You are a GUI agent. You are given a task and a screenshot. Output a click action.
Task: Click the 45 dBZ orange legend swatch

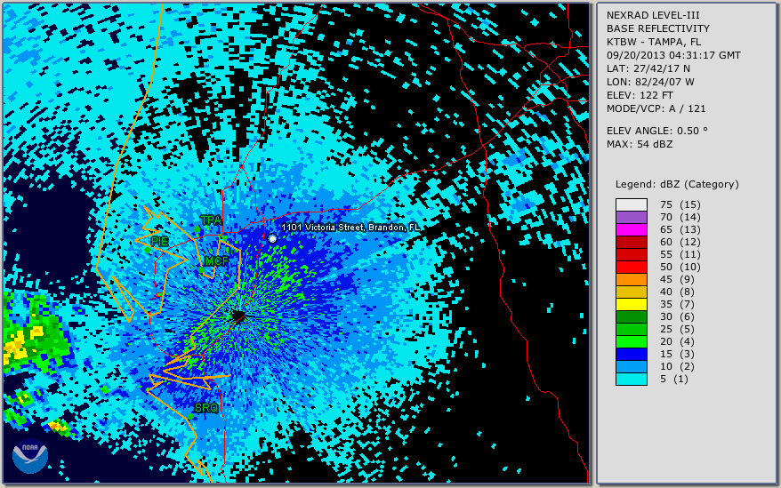point(631,279)
